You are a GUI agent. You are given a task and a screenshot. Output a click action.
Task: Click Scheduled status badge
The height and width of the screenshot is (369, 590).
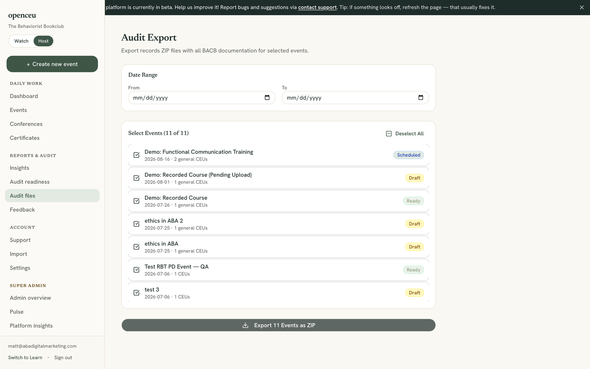[409, 155]
